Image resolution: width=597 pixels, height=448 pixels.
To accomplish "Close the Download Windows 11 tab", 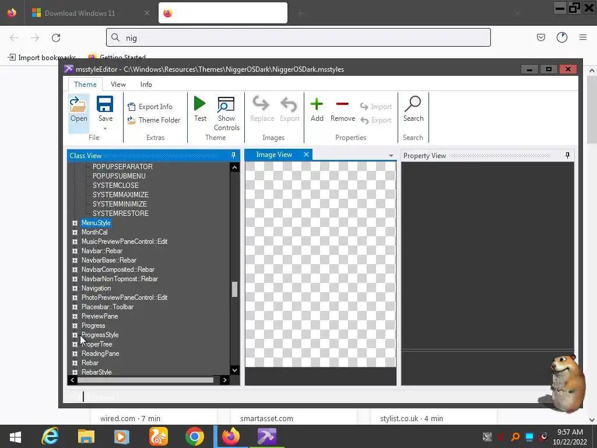I will click(146, 13).
